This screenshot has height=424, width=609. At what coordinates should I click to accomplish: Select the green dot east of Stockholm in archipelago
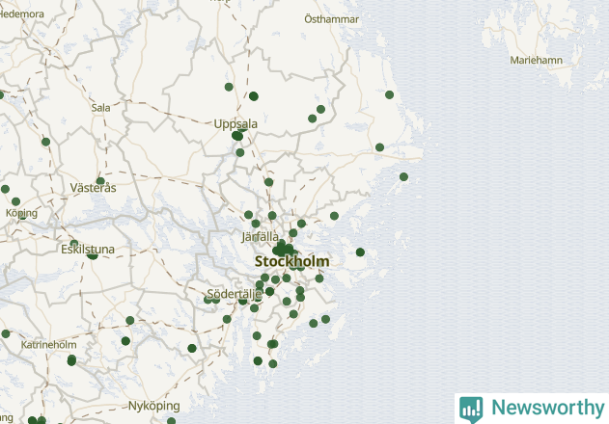click(x=360, y=252)
